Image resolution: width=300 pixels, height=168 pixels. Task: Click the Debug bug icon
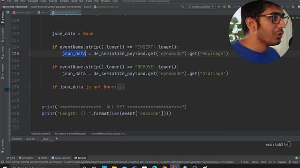(x=224, y=7)
